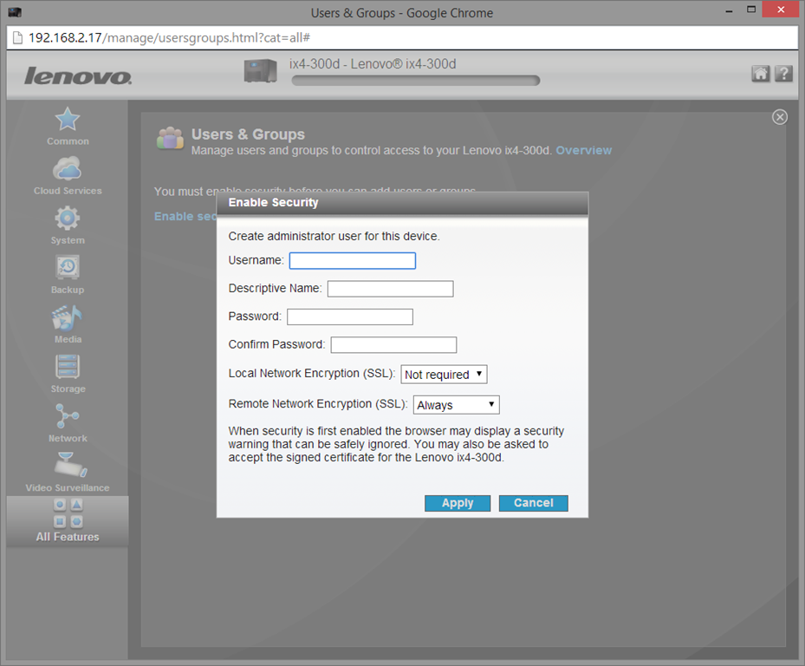Image resolution: width=805 pixels, height=666 pixels.
Task: Click the Username input field
Action: [x=352, y=261]
